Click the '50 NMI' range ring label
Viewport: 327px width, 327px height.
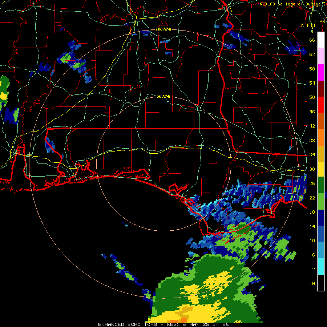tap(163, 96)
